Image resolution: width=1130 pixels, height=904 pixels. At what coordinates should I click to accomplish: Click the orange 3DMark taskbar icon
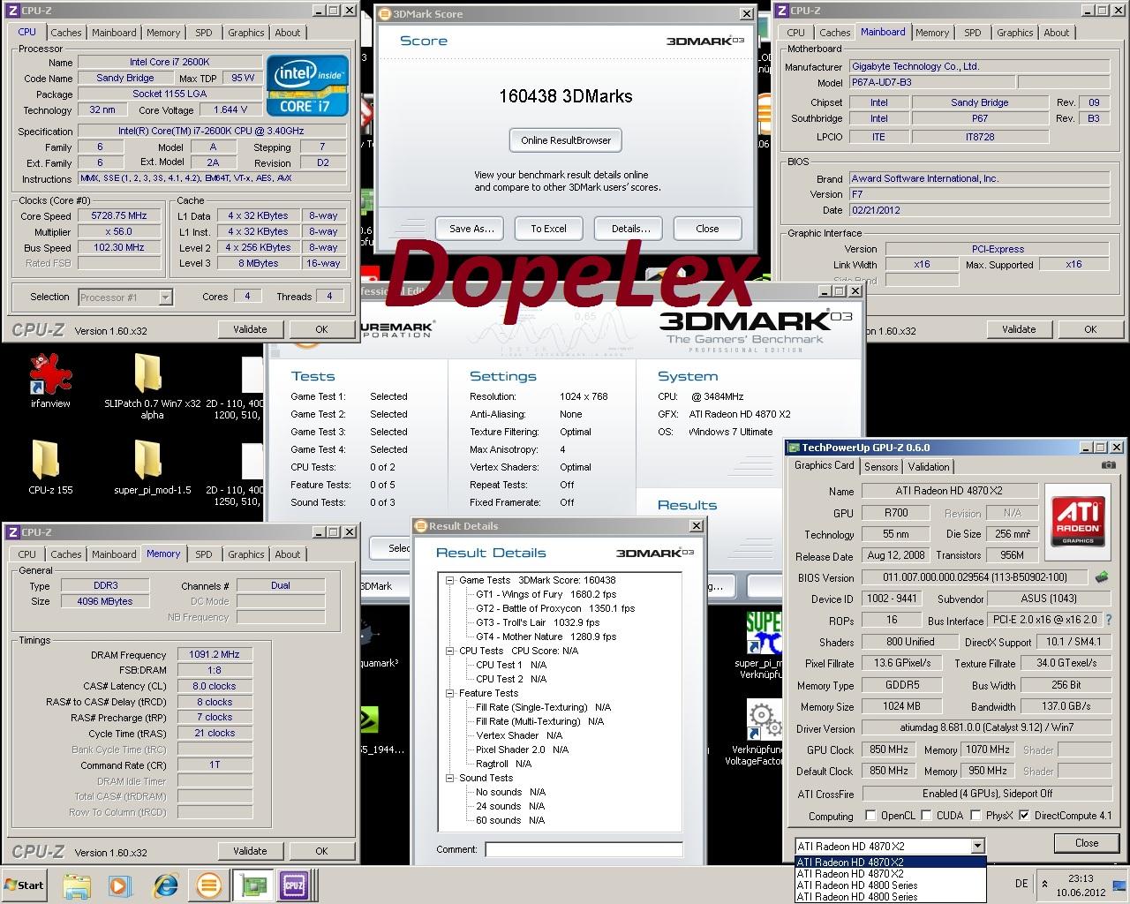208,885
